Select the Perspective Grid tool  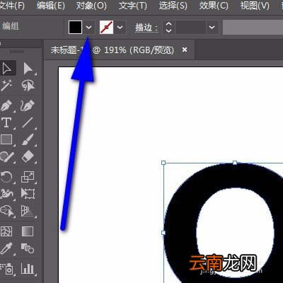(x=28, y=211)
